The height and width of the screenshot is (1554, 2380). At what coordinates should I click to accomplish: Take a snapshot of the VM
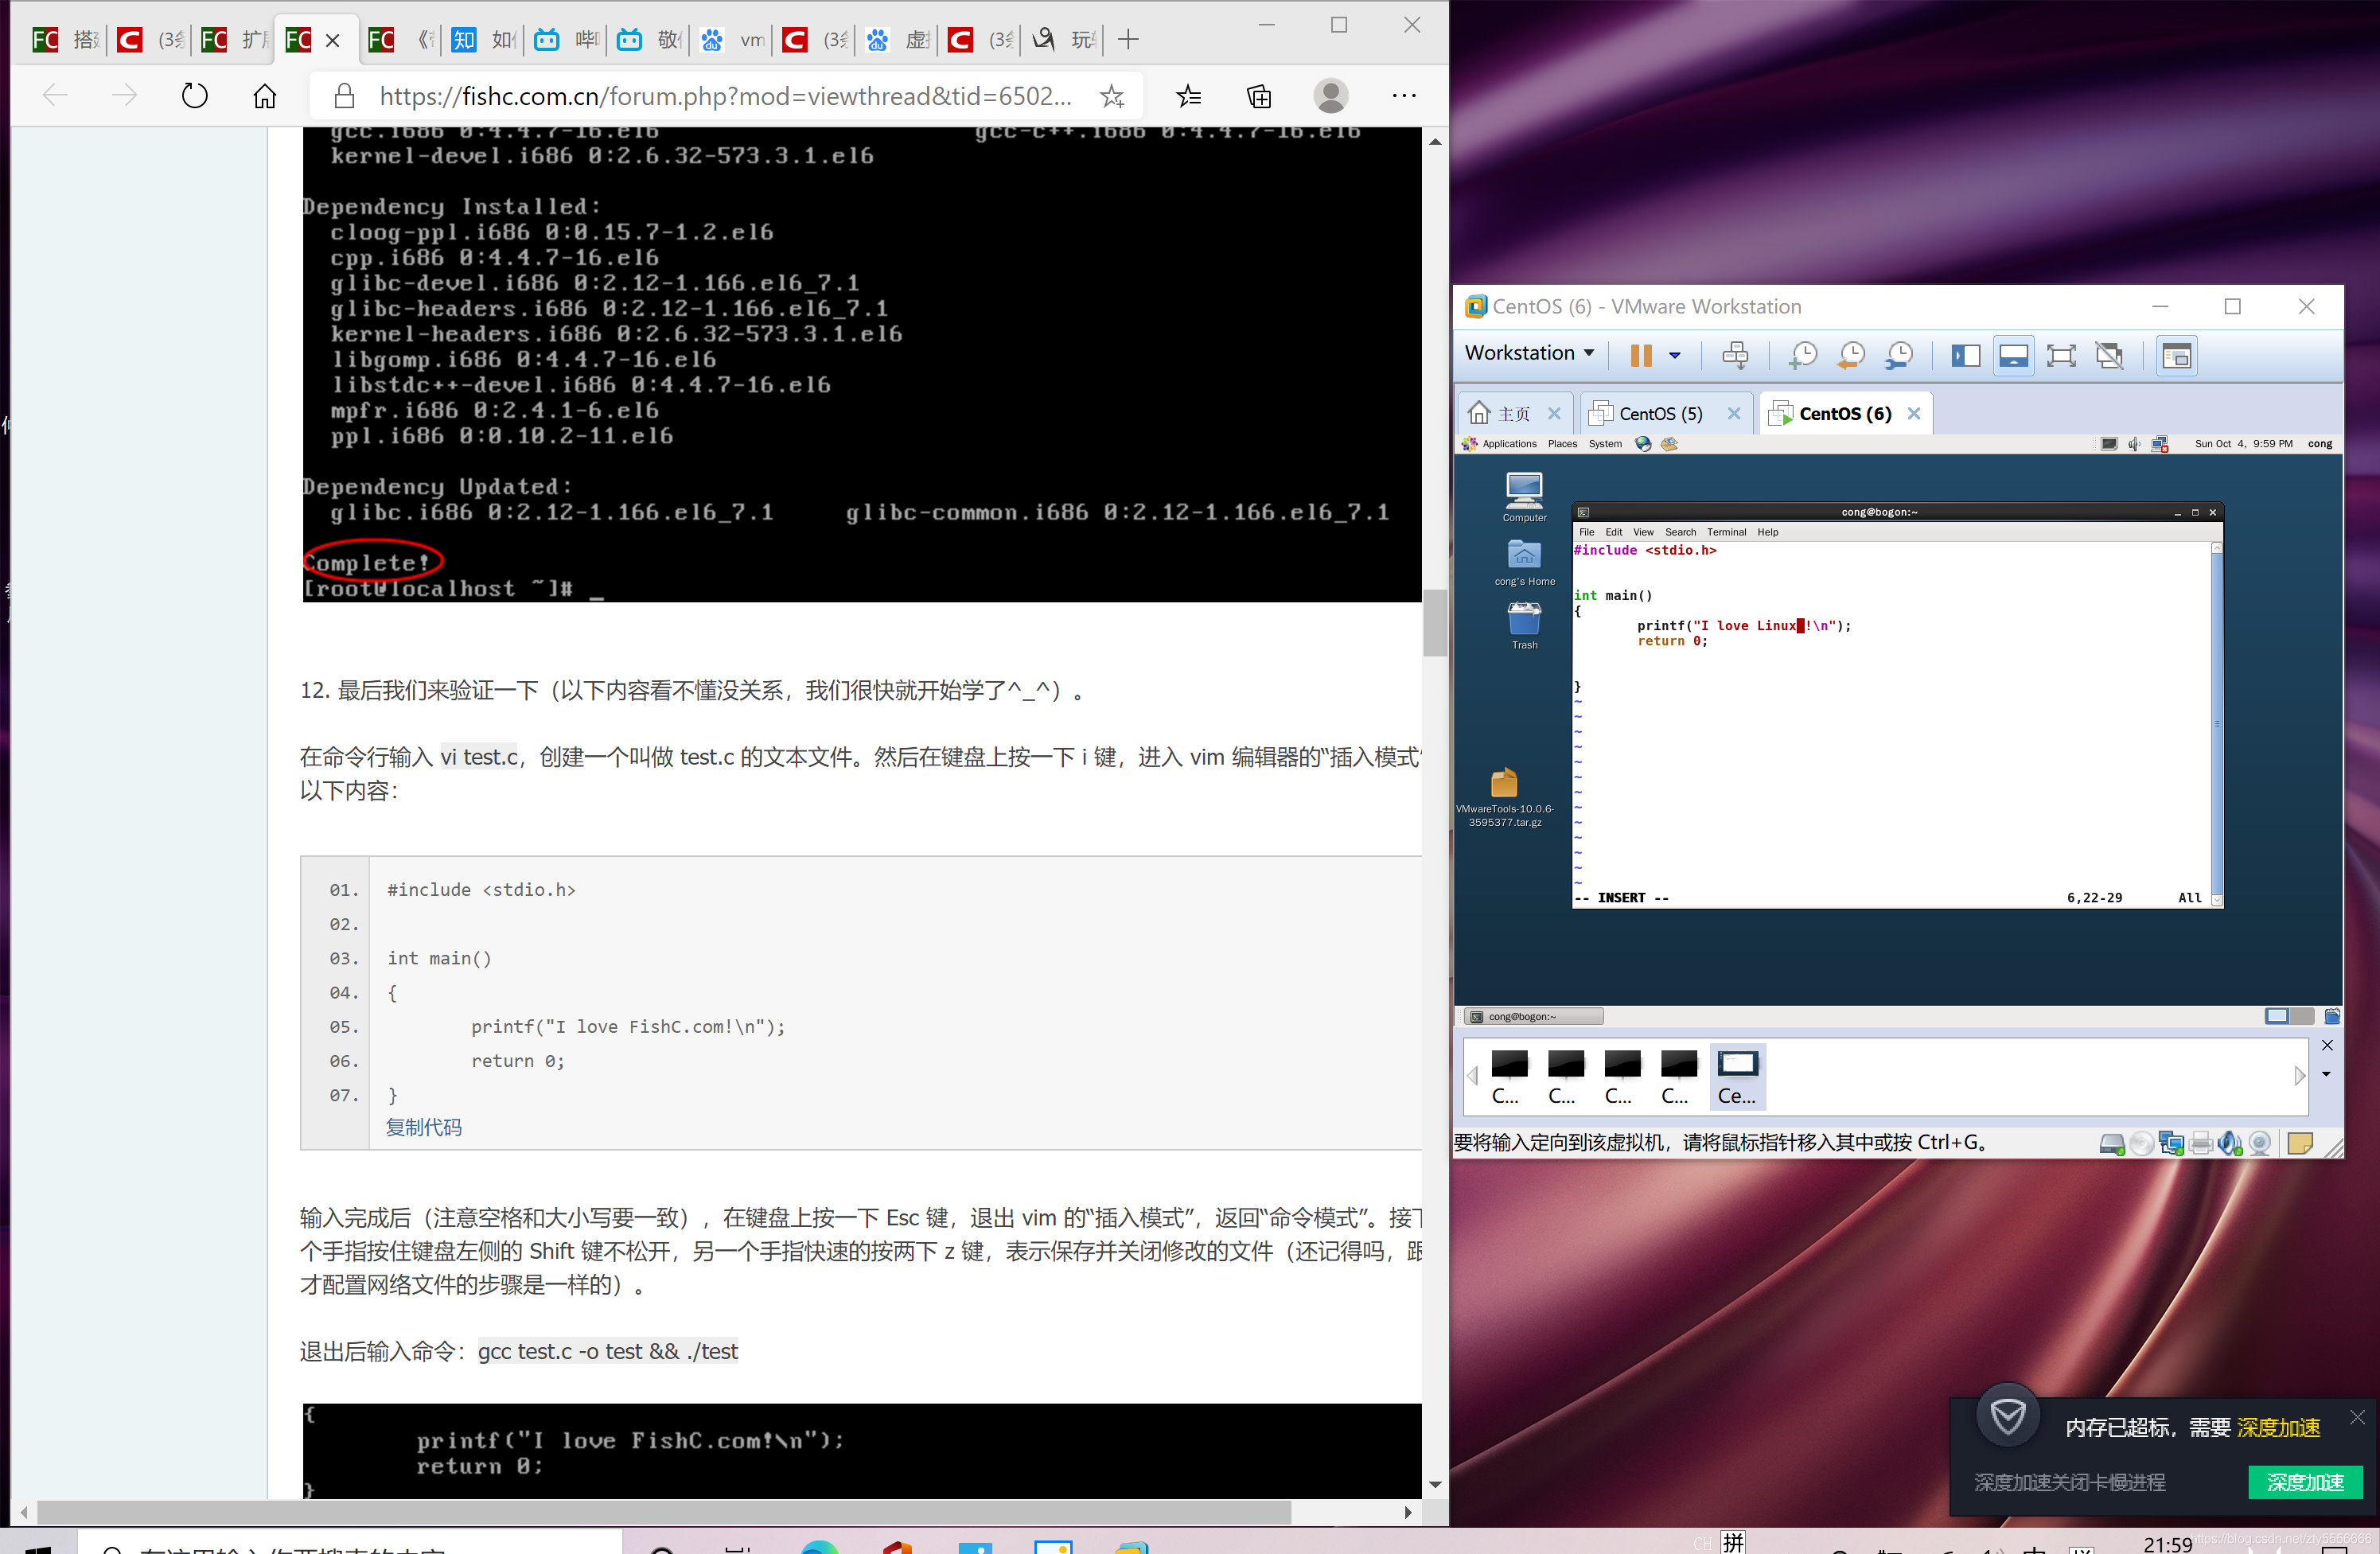(x=1802, y=355)
